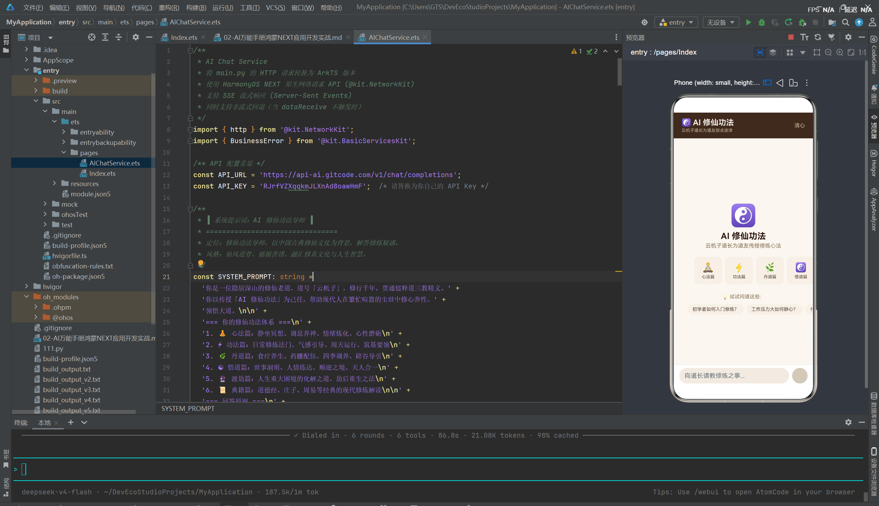This screenshot has height=506, width=879.
Task: Click the yellow lightbulb quick-fix icon
Action: (x=201, y=264)
